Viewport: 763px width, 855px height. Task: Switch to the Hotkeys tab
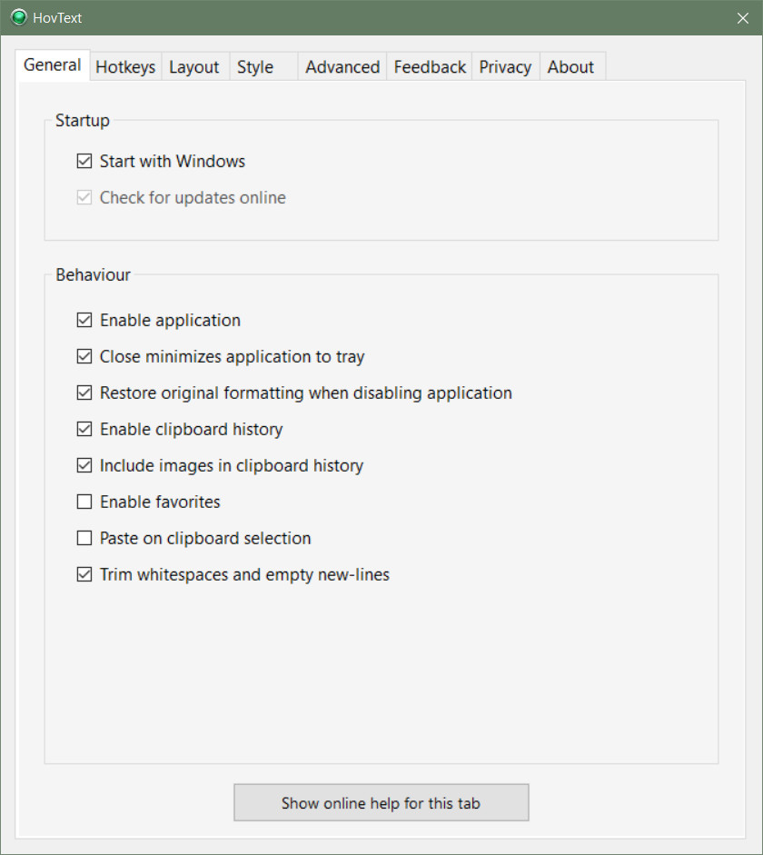coord(125,66)
